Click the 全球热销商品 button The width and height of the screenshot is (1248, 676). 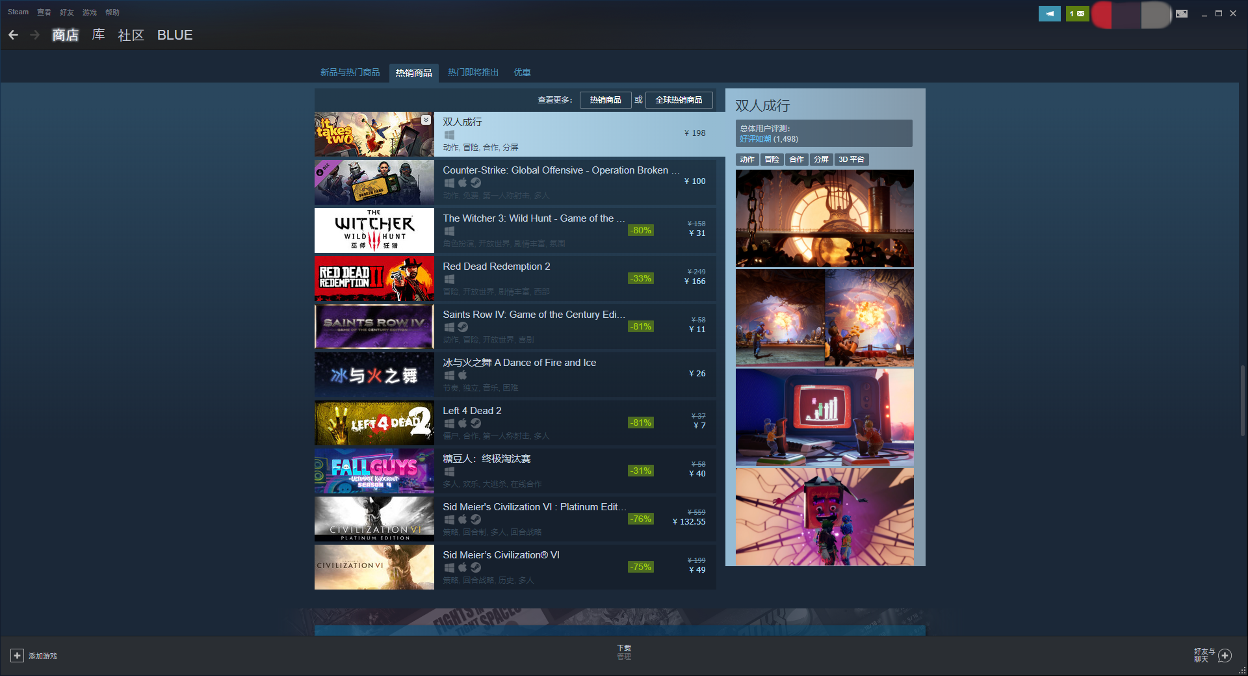[679, 100]
